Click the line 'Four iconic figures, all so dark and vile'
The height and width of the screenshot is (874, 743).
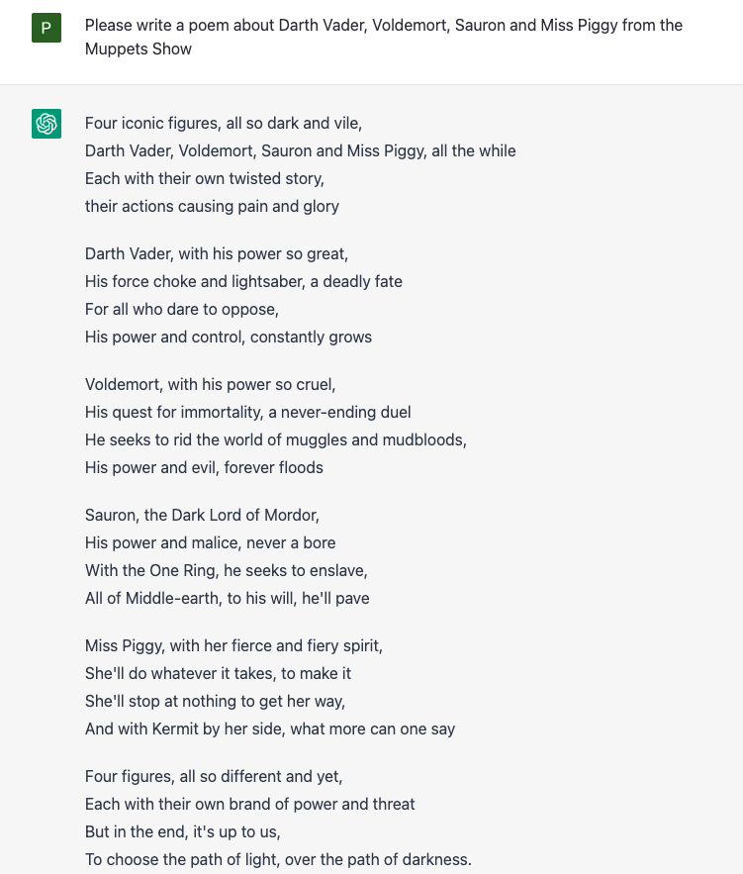pos(224,123)
